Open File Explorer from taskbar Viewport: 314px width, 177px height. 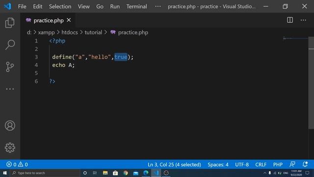click(x=105, y=173)
